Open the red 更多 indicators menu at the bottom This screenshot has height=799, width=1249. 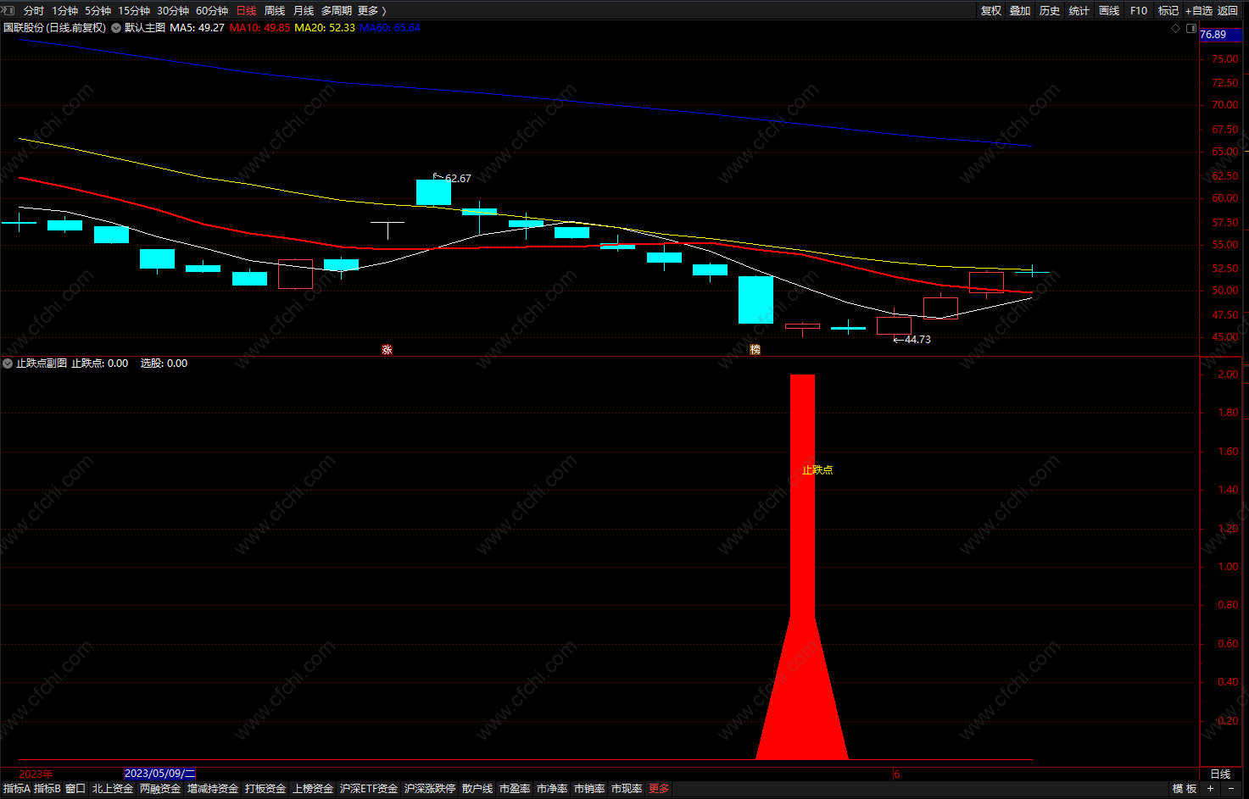pyautogui.click(x=659, y=789)
